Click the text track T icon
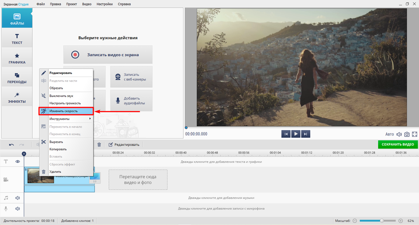Viewport: 419px width, 225px height. click(x=6, y=162)
